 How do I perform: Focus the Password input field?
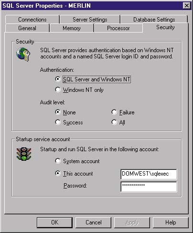(x=149, y=187)
